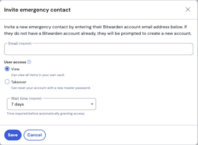Click the Save button
The width and height of the screenshot is (198, 145).
[13, 135]
